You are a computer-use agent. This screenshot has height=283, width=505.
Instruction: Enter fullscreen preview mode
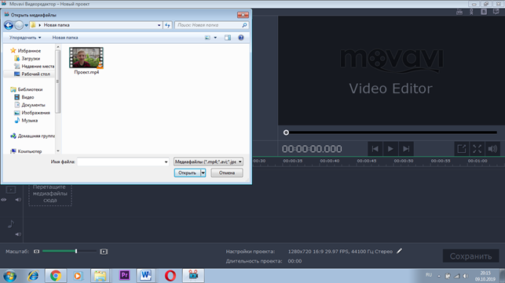click(x=477, y=149)
